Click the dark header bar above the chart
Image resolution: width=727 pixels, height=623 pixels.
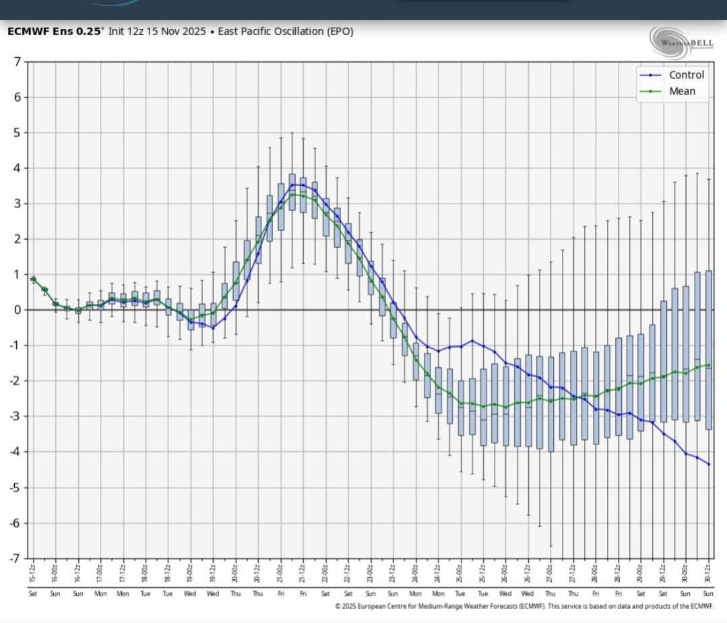click(x=363, y=9)
